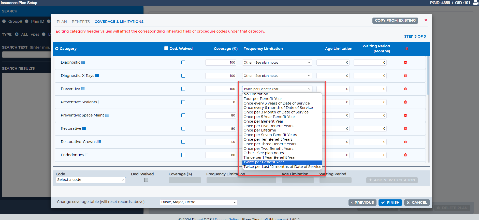479x220 pixels.
Task: Open the Select a code dropdown
Action: 91,180
